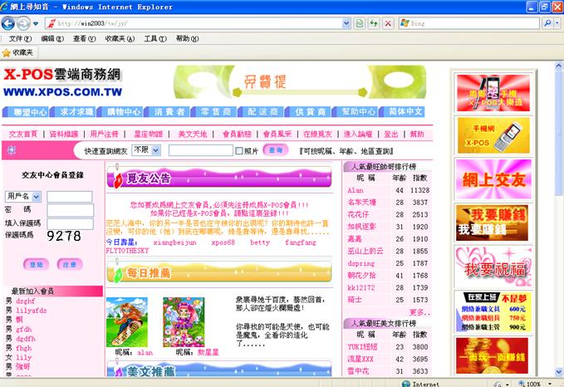Click the 保護碼 verification code input field
The image size is (564, 387).
point(69,223)
